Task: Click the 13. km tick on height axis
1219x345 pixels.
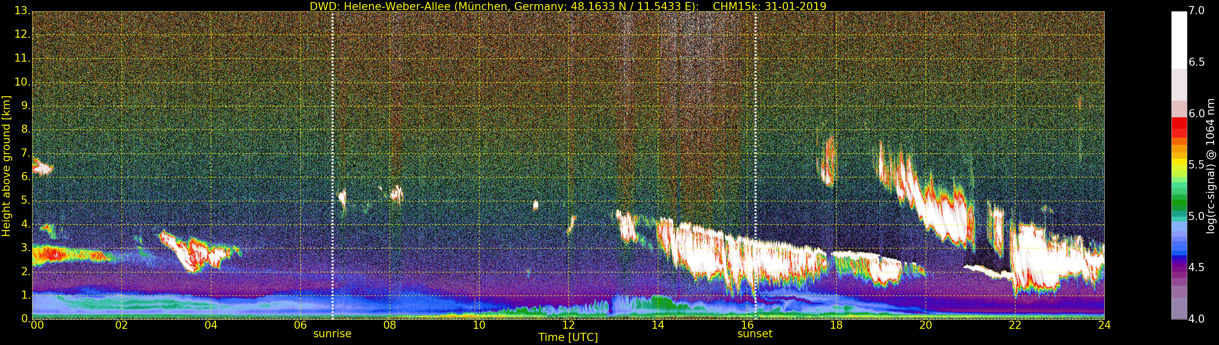Action: pos(22,11)
